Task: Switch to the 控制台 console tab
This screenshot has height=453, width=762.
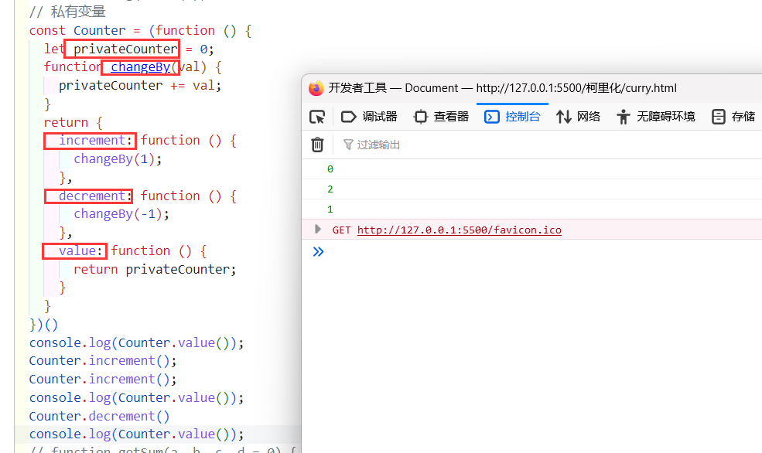Action: pyautogui.click(x=512, y=117)
